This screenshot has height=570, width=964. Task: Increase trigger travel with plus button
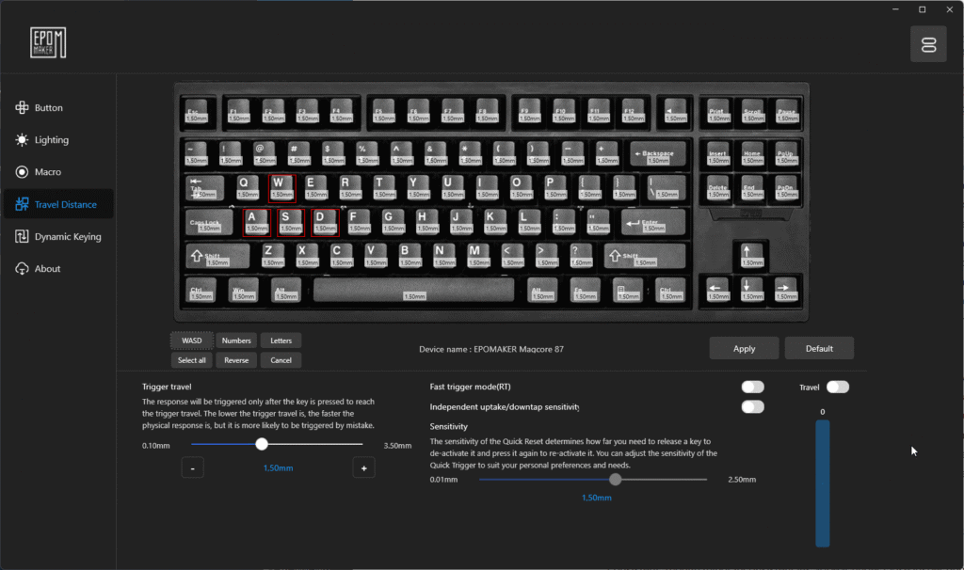pyautogui.click(x=364, y=468)
